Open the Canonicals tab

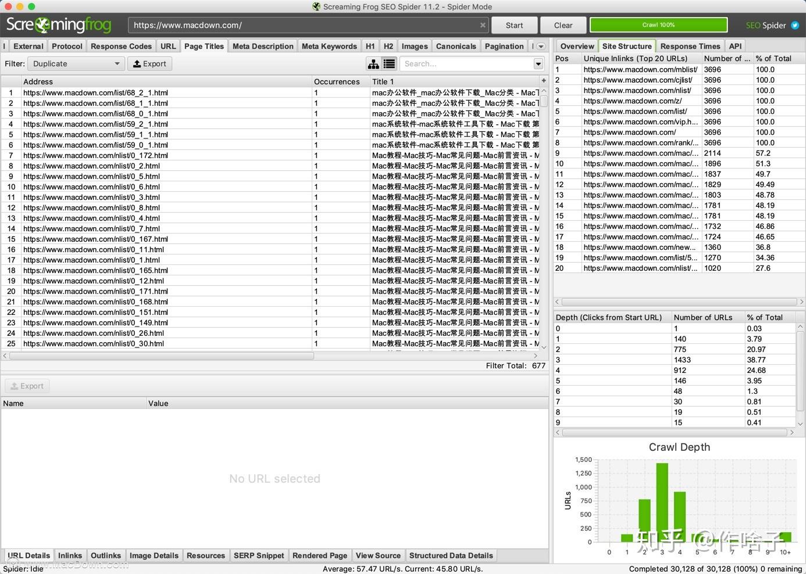pos(456,46)
